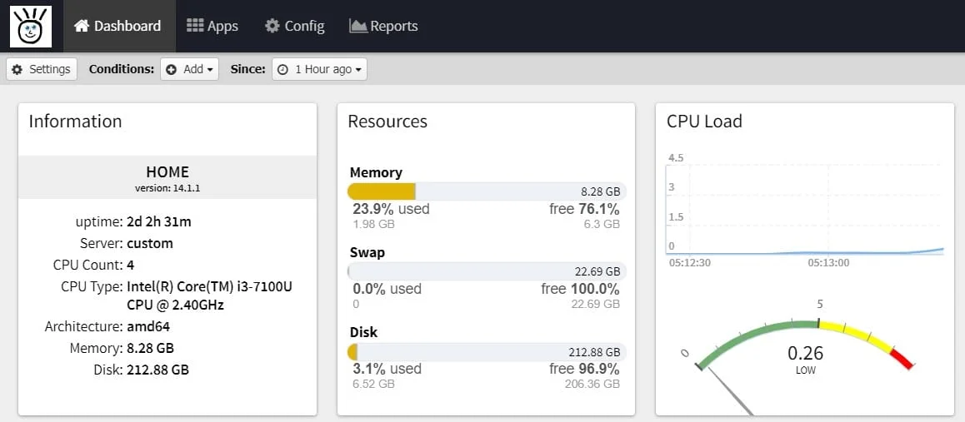Click the gear icon in Settings button
This screenshot has height=422, width=965.
(x=17, y=69)
